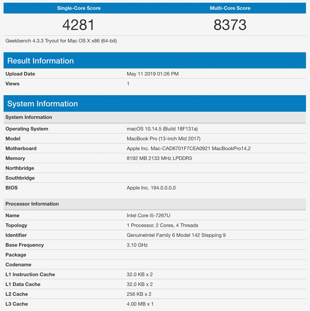Select the views count value 1
310x311 pixels.
pyautogui.click(x=128, y=84)
